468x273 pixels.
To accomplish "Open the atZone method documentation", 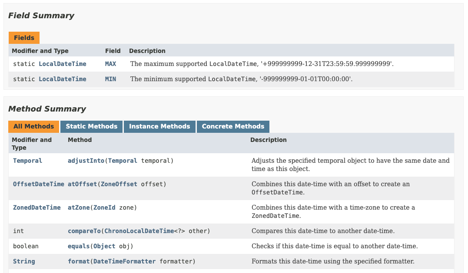I will point(79,207).
